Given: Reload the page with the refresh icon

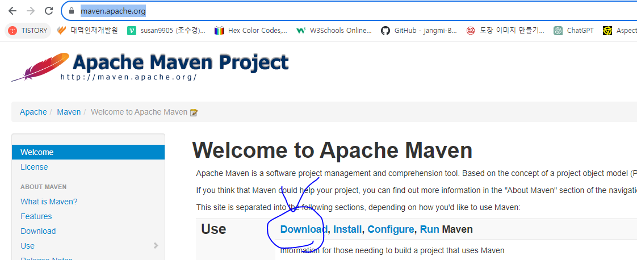Looking at the screenshot, I should point(49,11).
